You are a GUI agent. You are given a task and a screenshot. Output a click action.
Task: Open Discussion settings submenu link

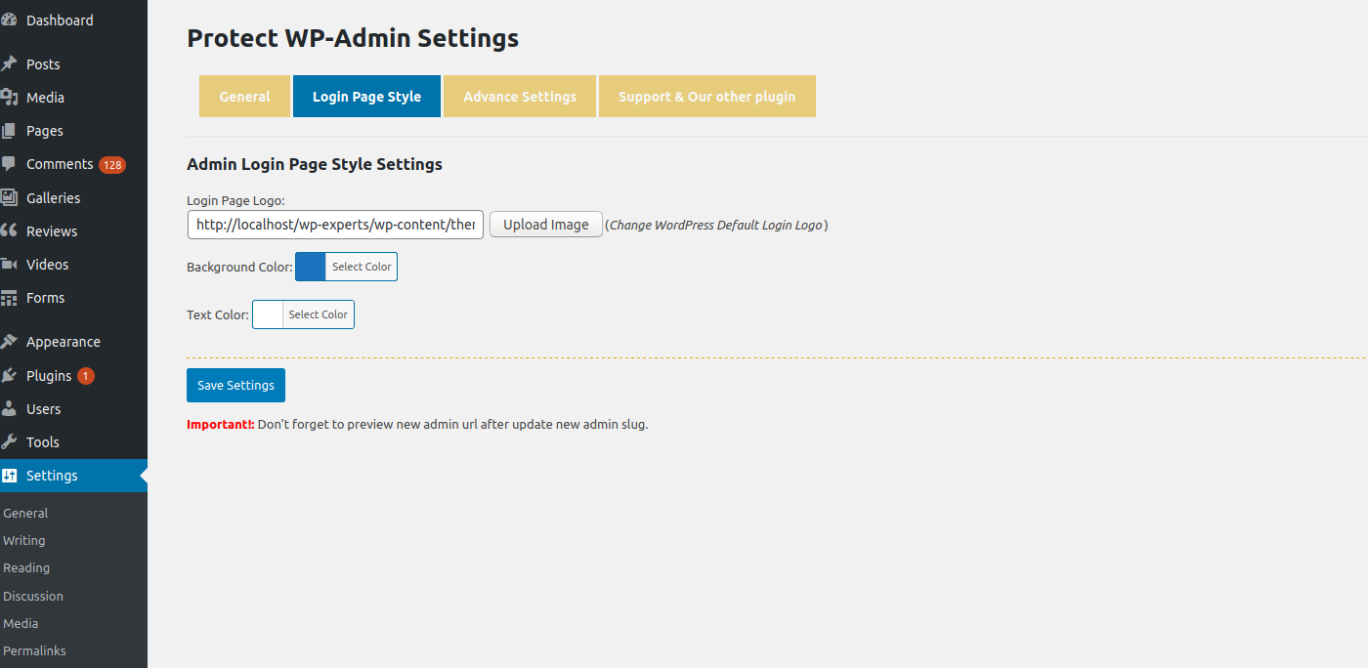coord(33,596)
